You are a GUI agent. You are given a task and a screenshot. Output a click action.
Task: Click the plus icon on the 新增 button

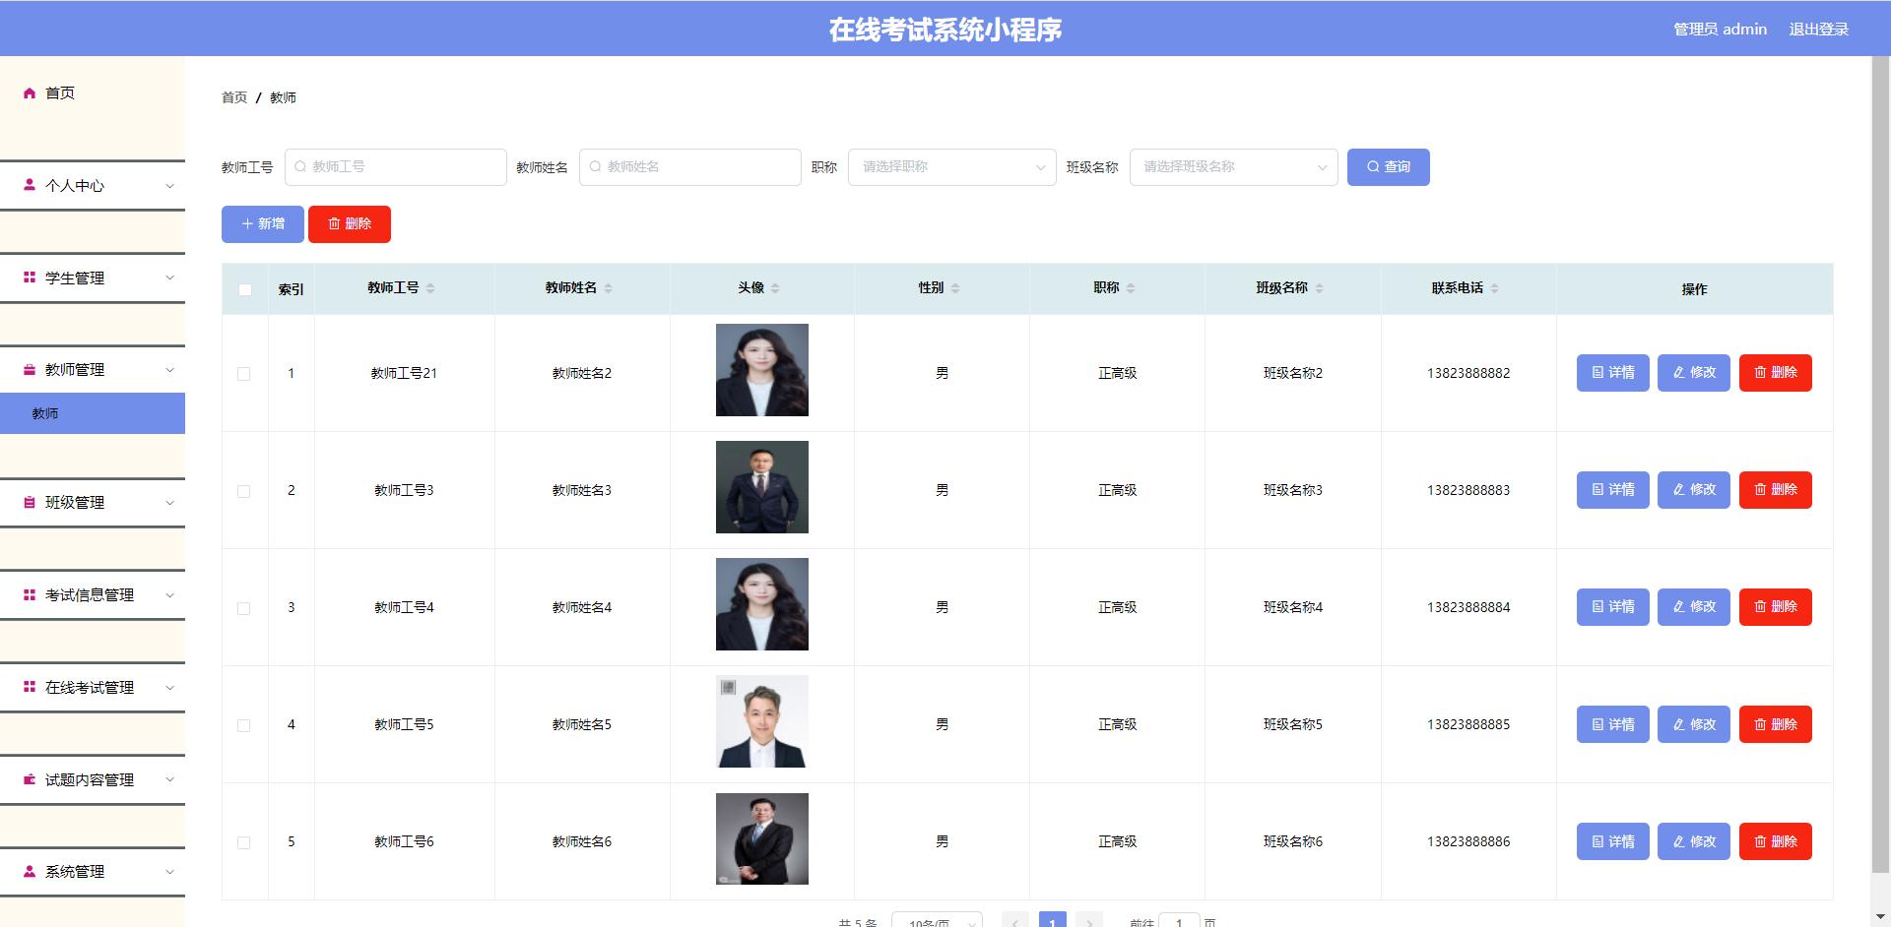tap(247, 223)
